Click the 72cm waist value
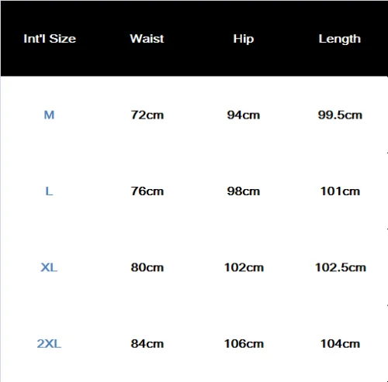Screen dimensions: 388x382 tap(147, 115)
